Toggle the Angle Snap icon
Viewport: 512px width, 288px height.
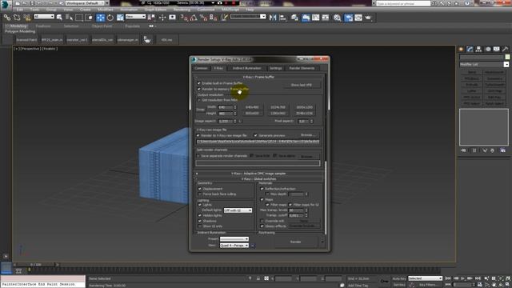(x=194, y=18)
